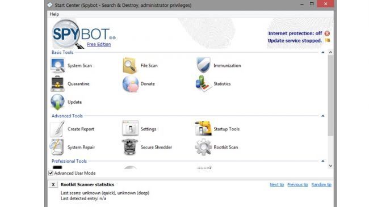Image resolution: width=369 pixels, height=207 pixels.
Task: Click the Donate label
Action: pyautogui.click(x=148, y=84)
